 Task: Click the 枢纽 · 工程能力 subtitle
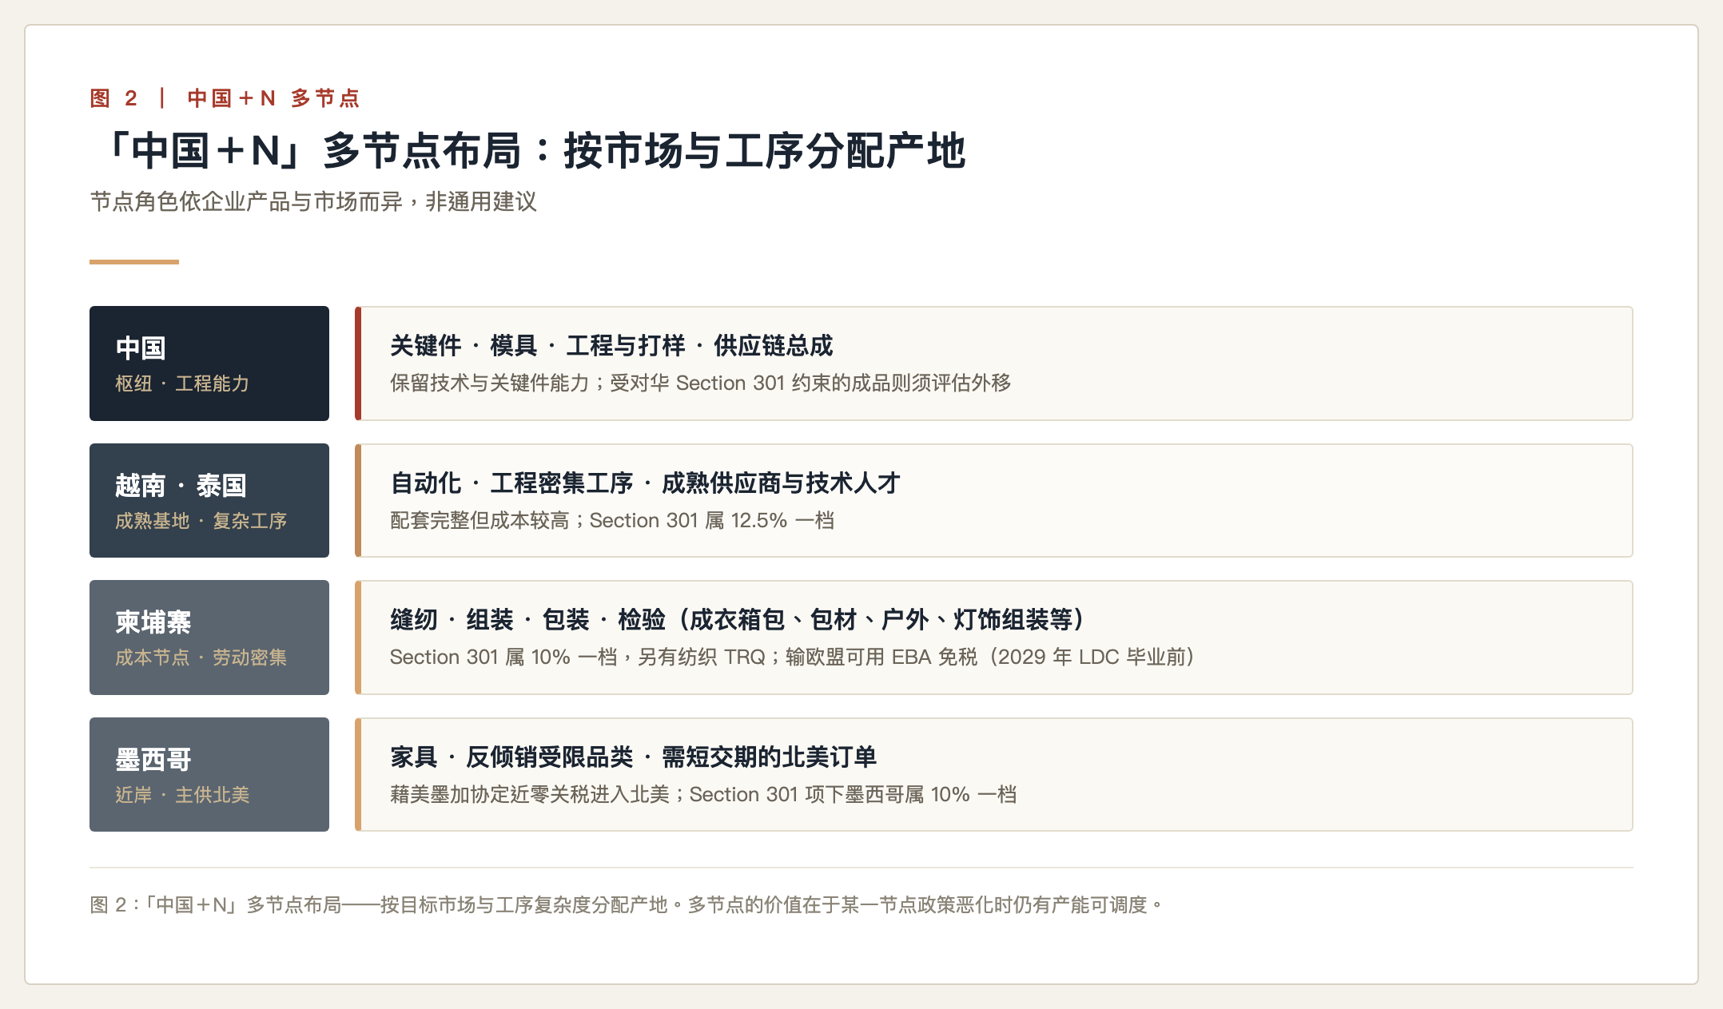click(182, 384)
